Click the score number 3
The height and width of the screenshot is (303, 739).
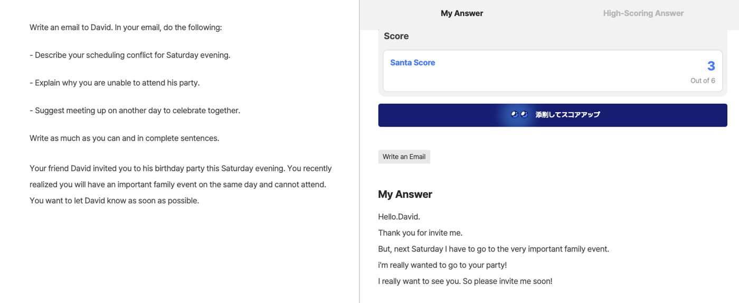click(x=711, y=66)
